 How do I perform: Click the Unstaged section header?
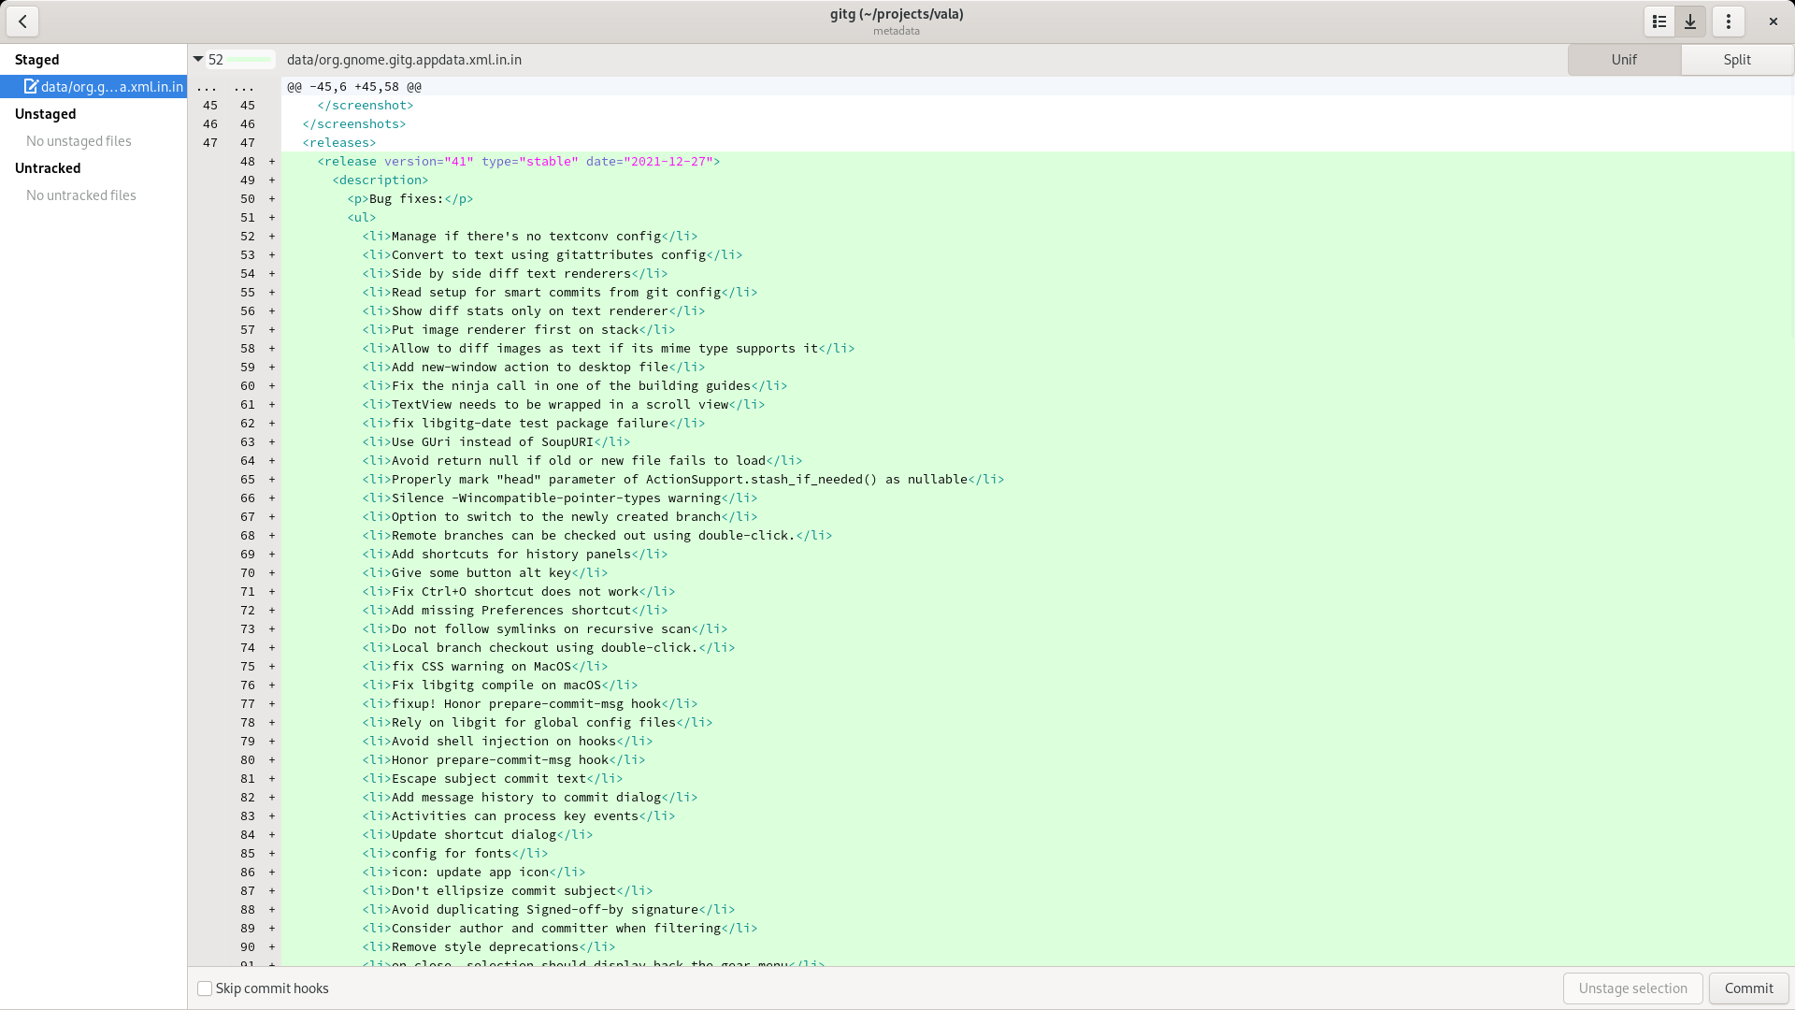pyautogui.click(x=45, y=113)
